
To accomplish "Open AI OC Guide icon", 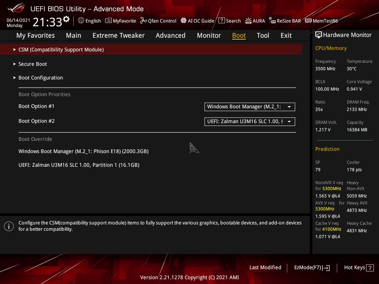I will (184, 21).
